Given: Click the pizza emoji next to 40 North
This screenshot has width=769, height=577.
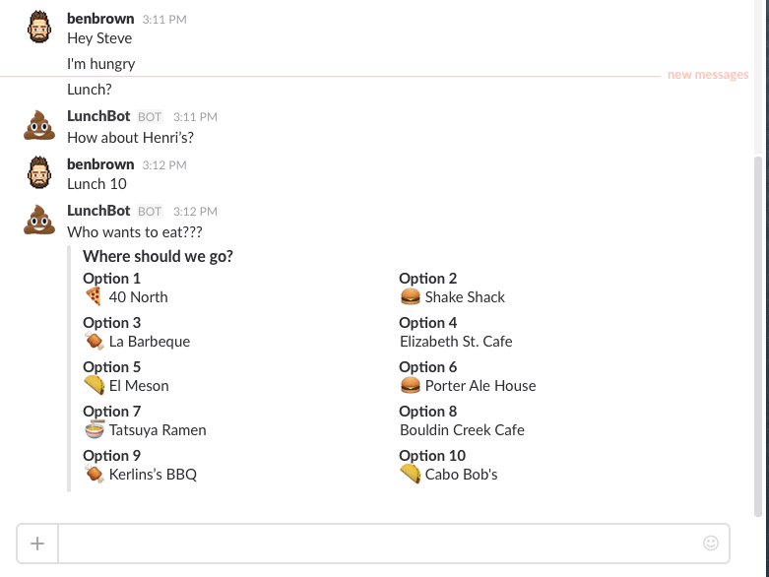Looking at the screenshot, I should (x=94, y=296).
